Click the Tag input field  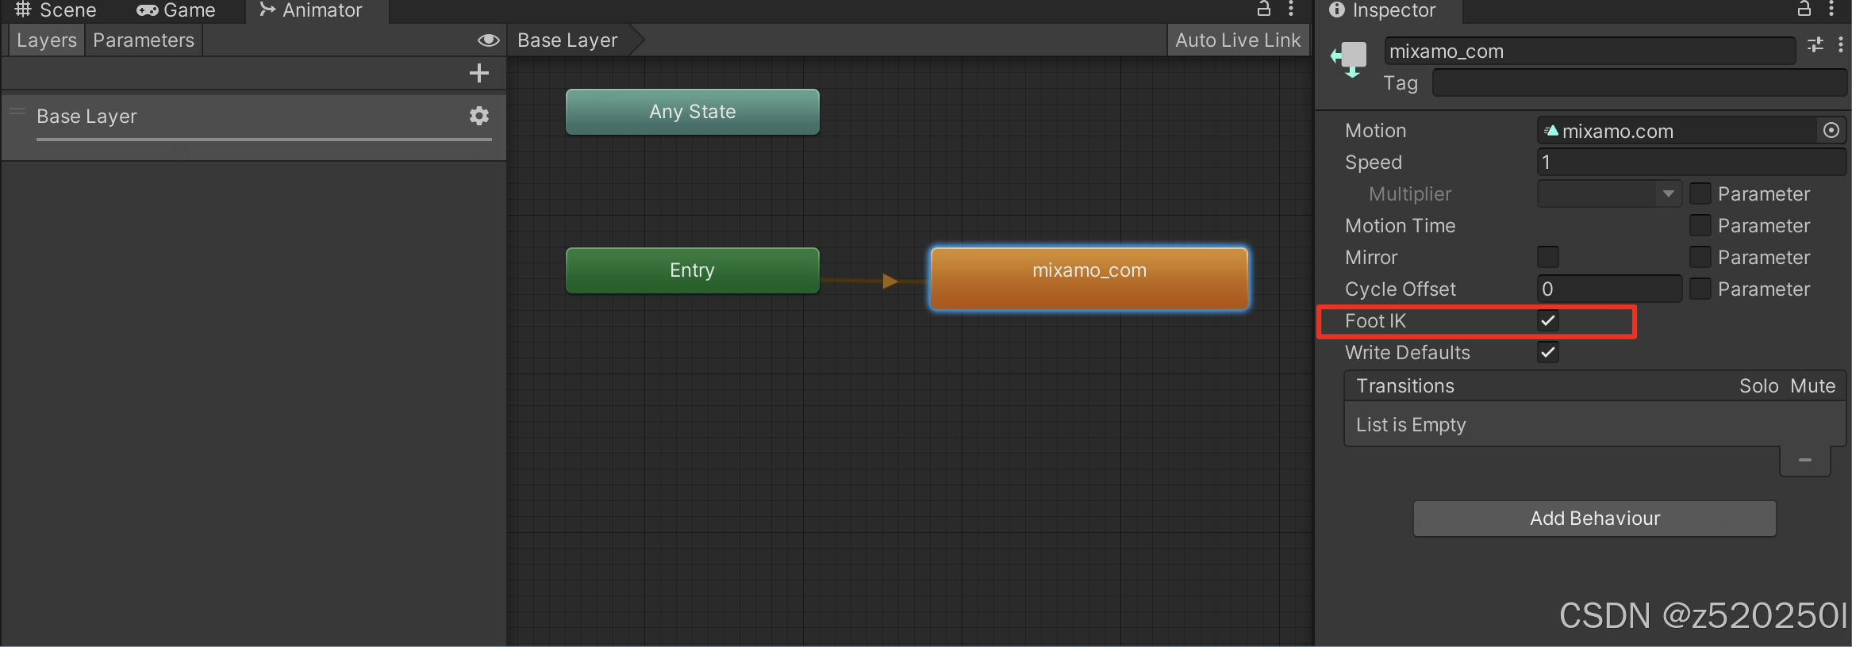click(x=1639, y=83)
